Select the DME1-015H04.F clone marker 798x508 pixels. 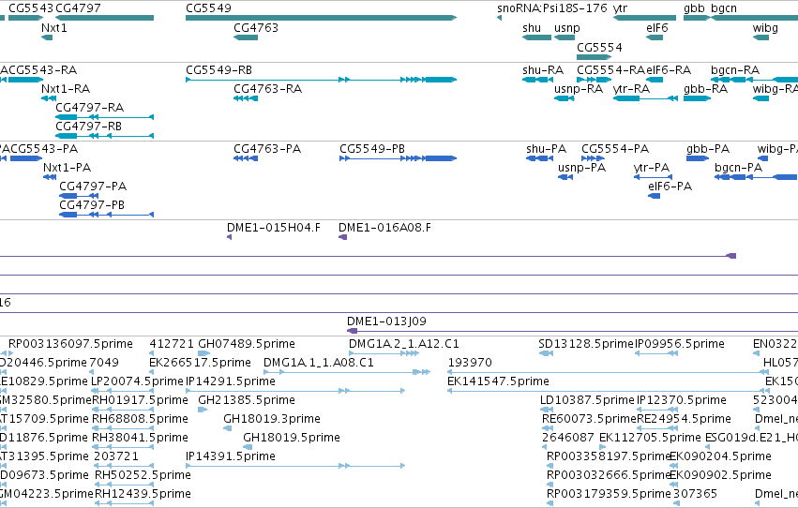click(x=230, y=237)
